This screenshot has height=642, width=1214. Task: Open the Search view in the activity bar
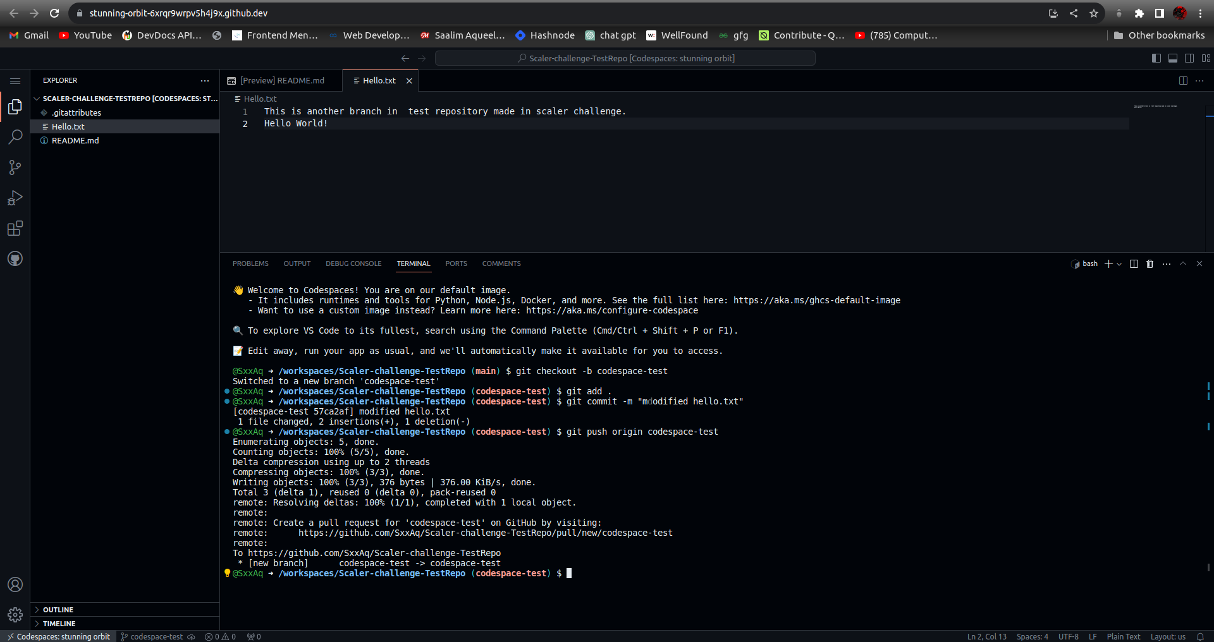tap(15, 136)
